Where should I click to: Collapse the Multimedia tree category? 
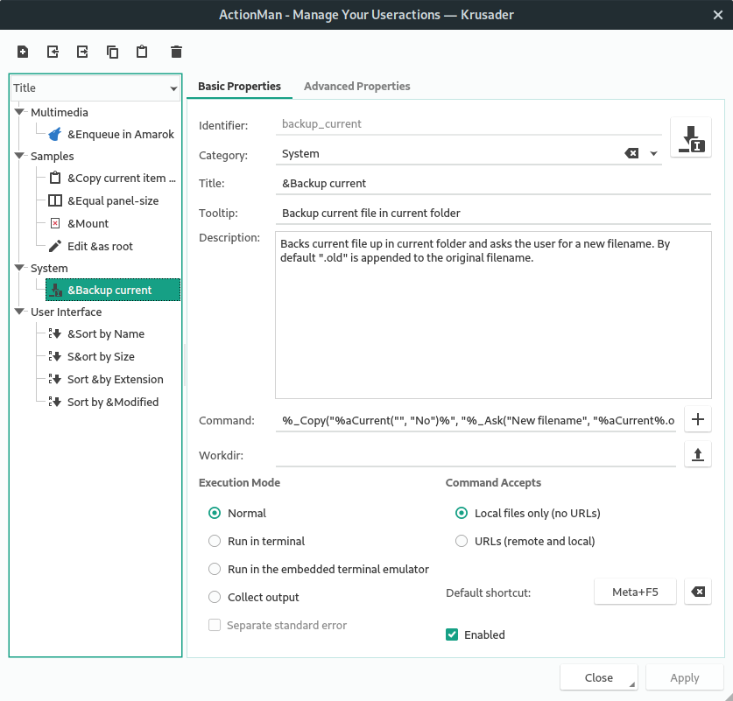19,112
